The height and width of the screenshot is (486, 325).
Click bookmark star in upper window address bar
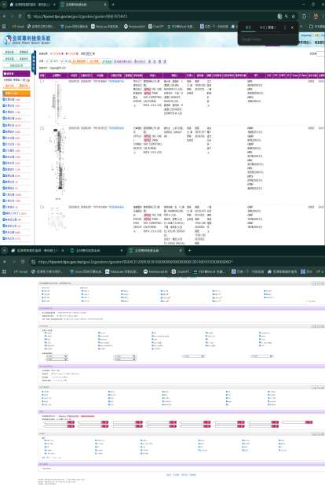[x=294, y=16]
